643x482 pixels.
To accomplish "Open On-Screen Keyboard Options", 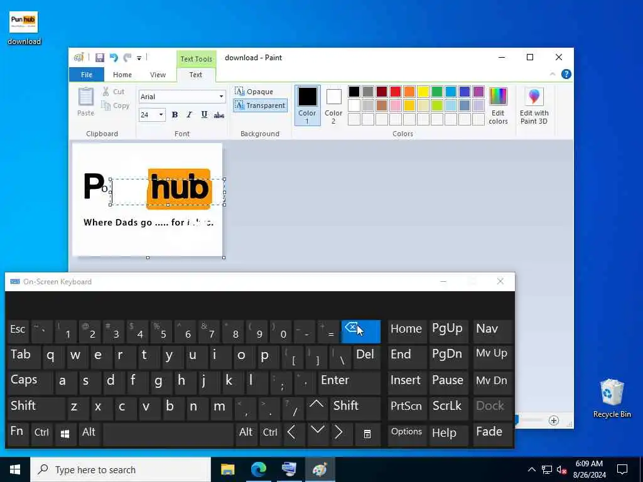I will click(407, 434).
